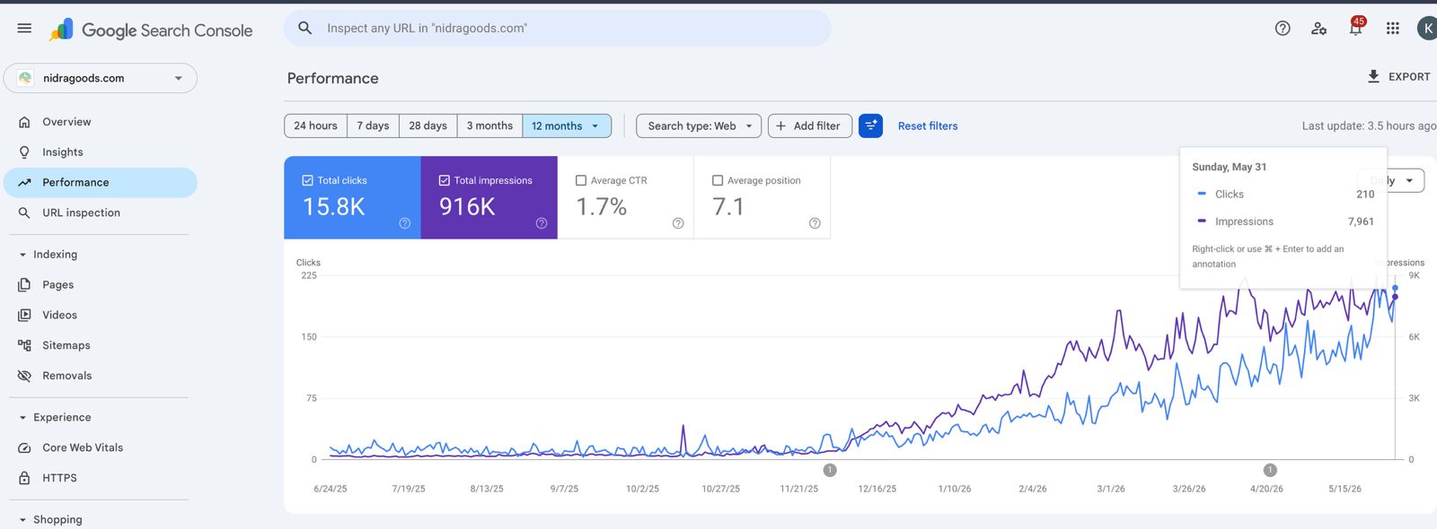The height and width of the screenshot is (529, 1437).
Task: Go to Insights in the sidebar
Action: coord(101,152)
